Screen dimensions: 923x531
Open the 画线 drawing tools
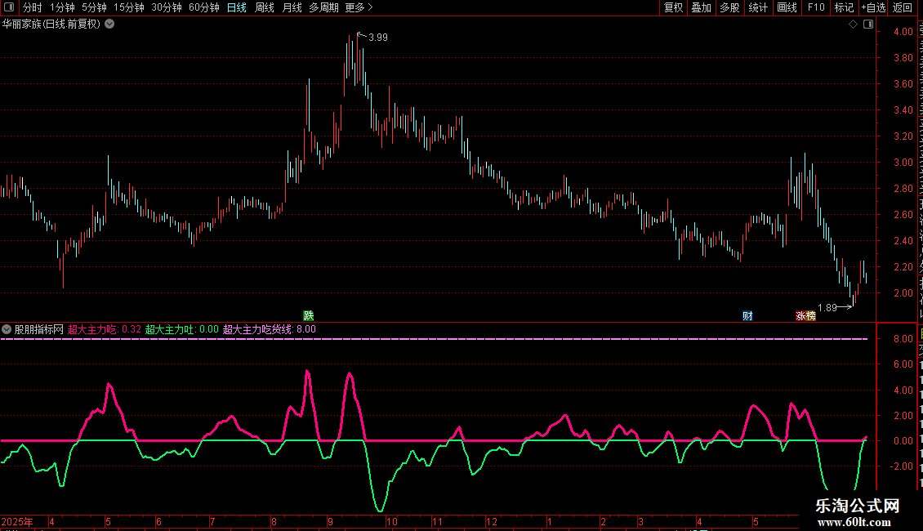pos(787,7)
